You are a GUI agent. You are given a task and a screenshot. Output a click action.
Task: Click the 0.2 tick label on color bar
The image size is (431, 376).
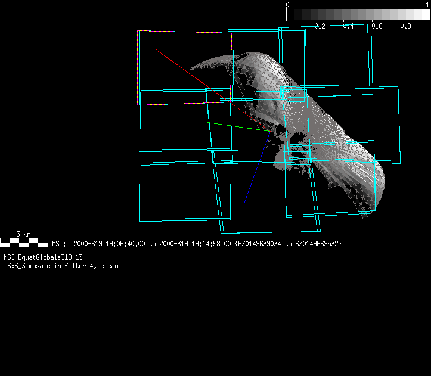coord(320,26)
